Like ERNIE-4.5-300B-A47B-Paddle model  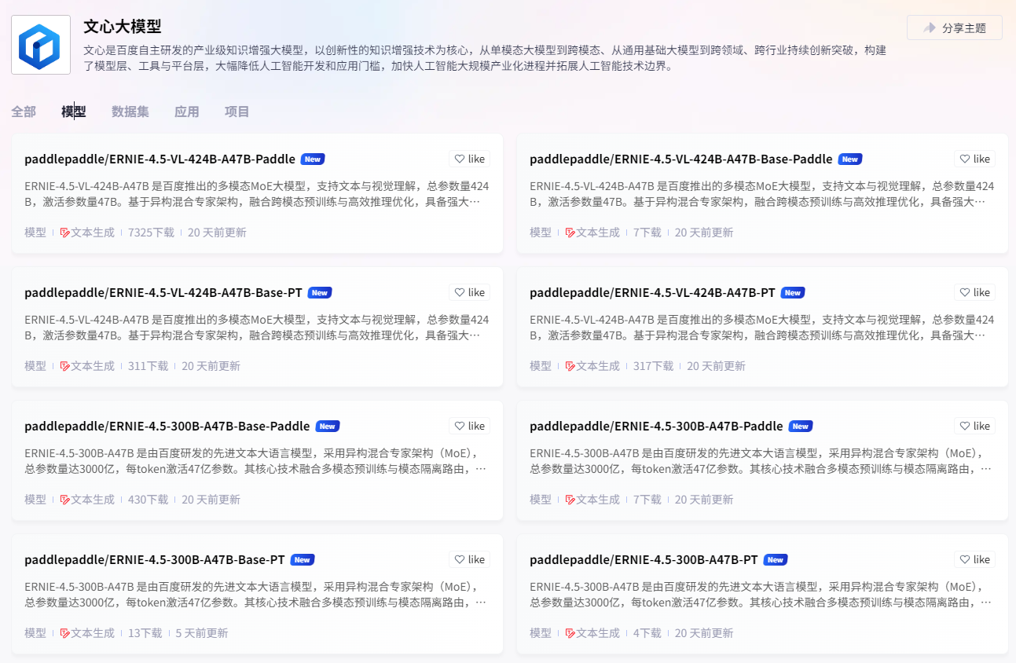tap(975, 426)
